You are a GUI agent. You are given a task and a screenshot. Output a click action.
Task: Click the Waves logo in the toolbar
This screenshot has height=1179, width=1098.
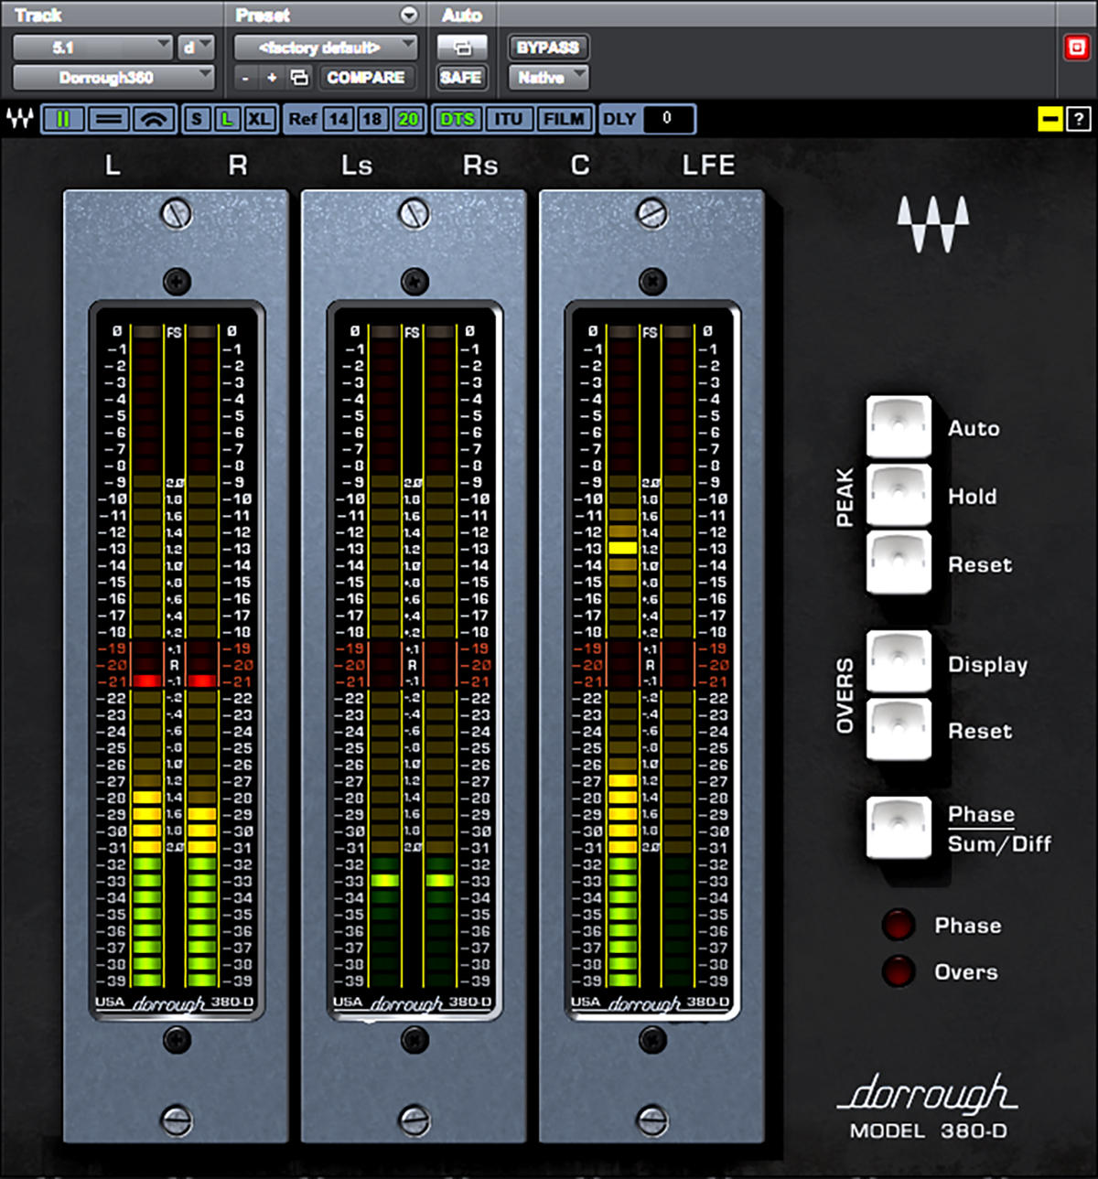click(20, 118)
